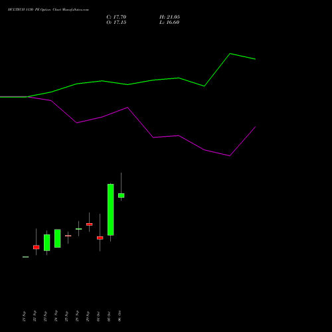The width and height of the screenshot is (332, 332).
Task: Click the 01 Oct date label
Action: point(98,316)
